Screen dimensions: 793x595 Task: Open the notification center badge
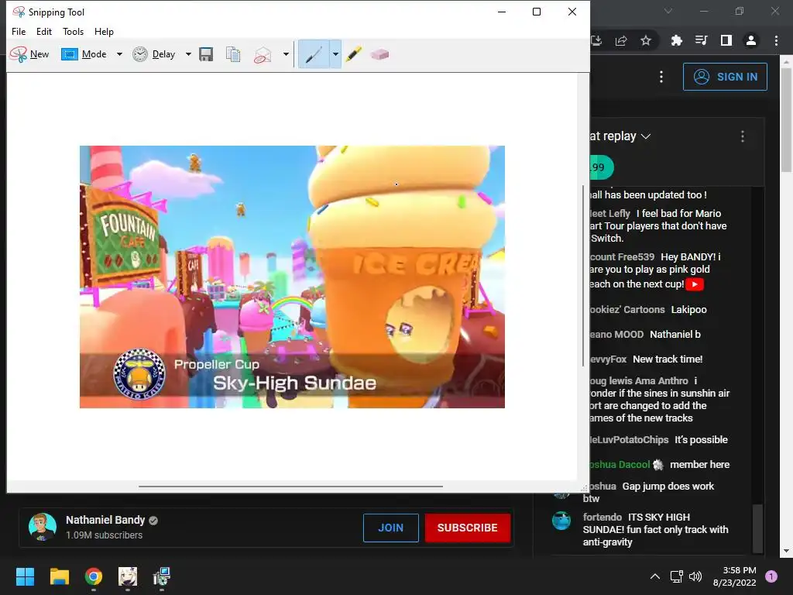pos(771,576)
